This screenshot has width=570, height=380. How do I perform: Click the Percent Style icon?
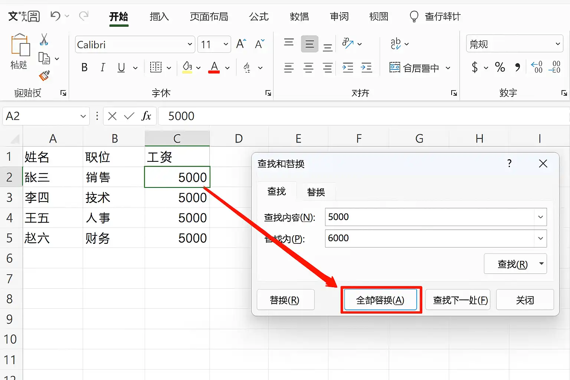[500, 67]
